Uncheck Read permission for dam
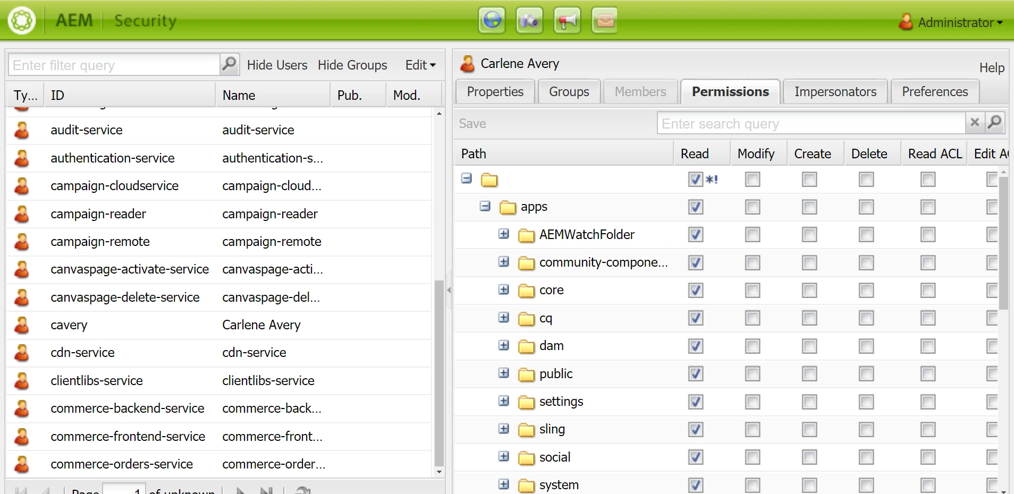Viewport: 1014px width, 494px height. click(x=696, y=346)
